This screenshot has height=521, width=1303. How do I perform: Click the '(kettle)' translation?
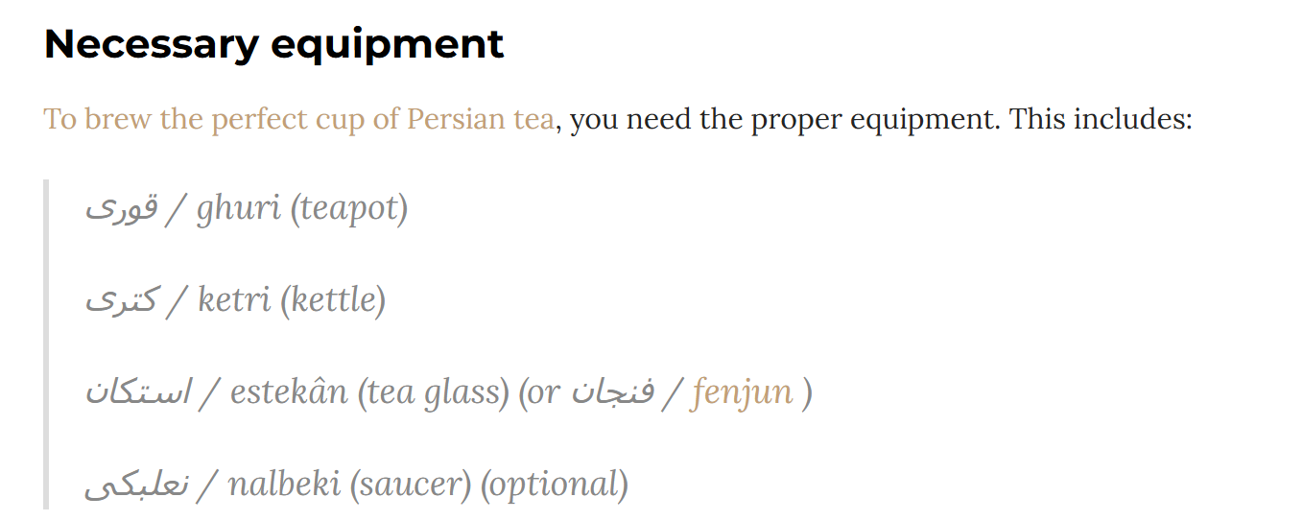(x=333, y=300)
